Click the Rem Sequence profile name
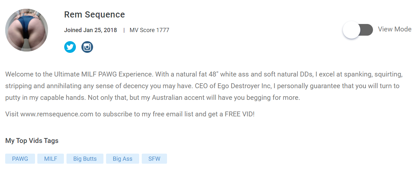Viewport: 420px width, 176px height. [94, 15]
